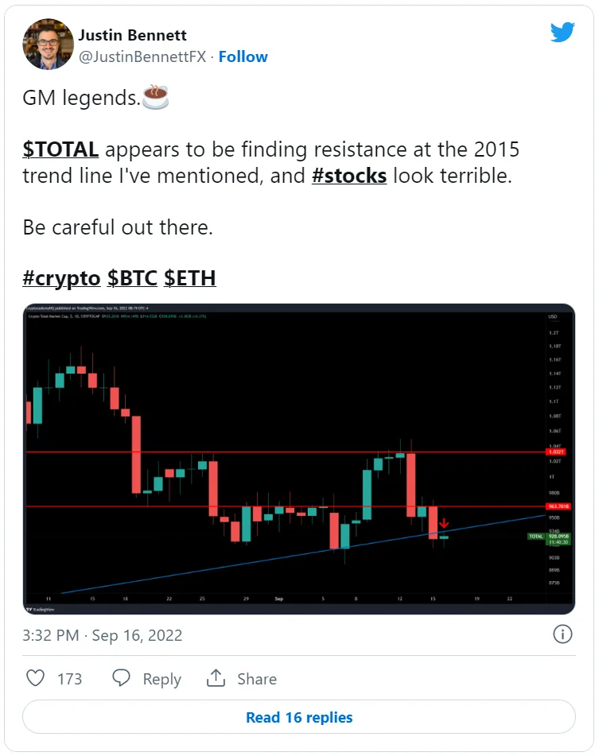Open the #crypto hashtag
This screenshot has width=599, height=756.
61,277
